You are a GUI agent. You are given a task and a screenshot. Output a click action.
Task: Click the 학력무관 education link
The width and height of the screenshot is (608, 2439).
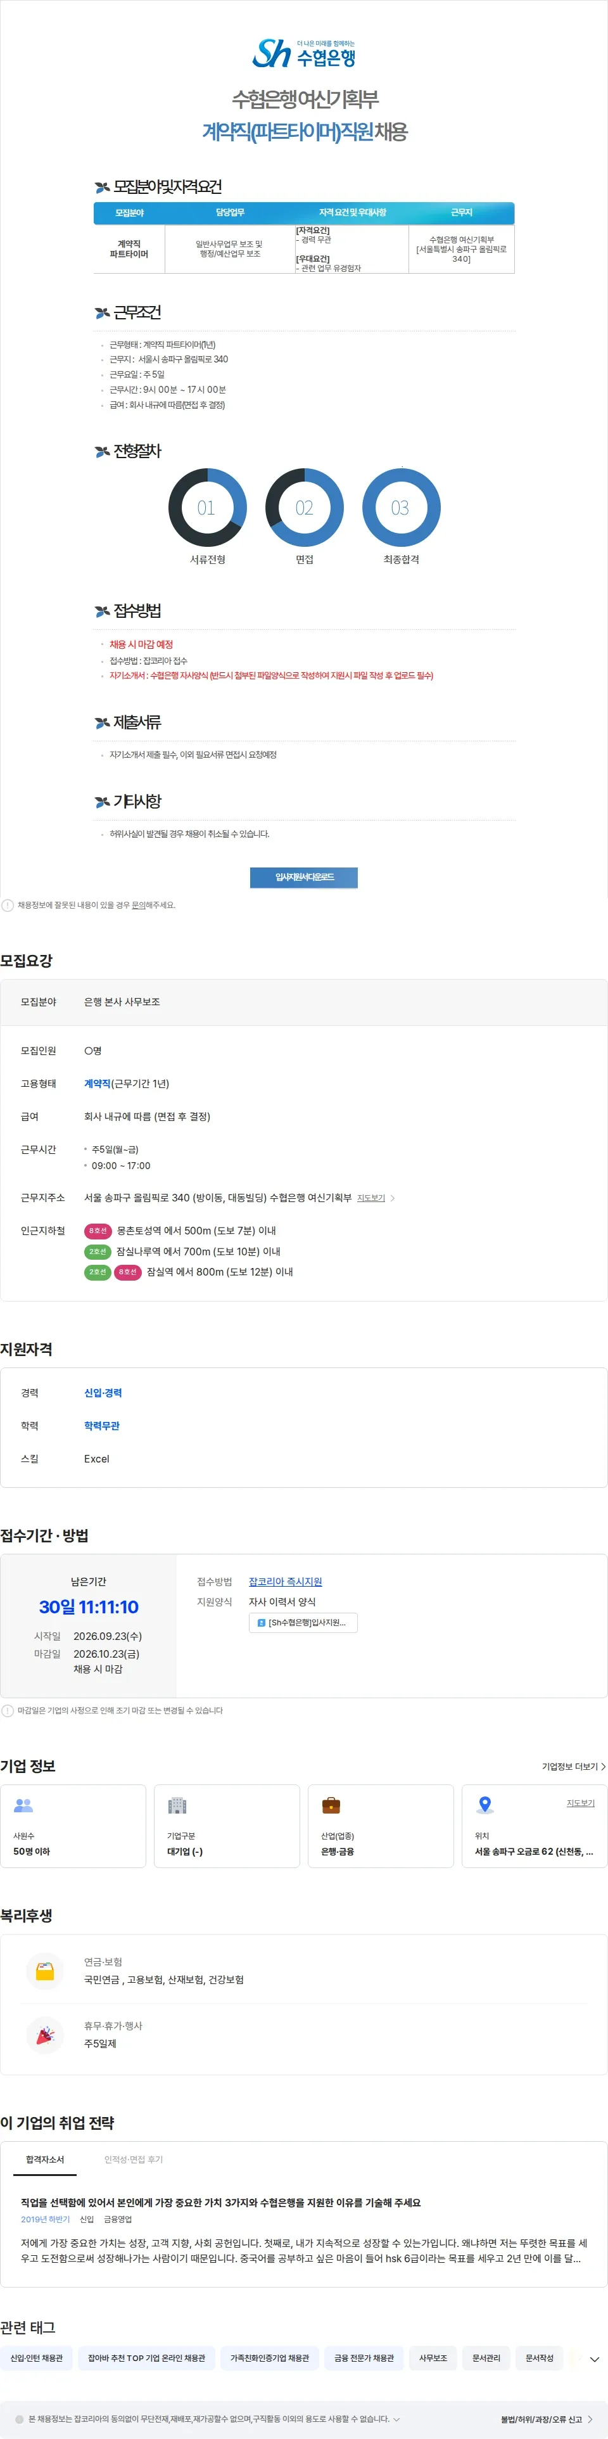pos(101,1426)
